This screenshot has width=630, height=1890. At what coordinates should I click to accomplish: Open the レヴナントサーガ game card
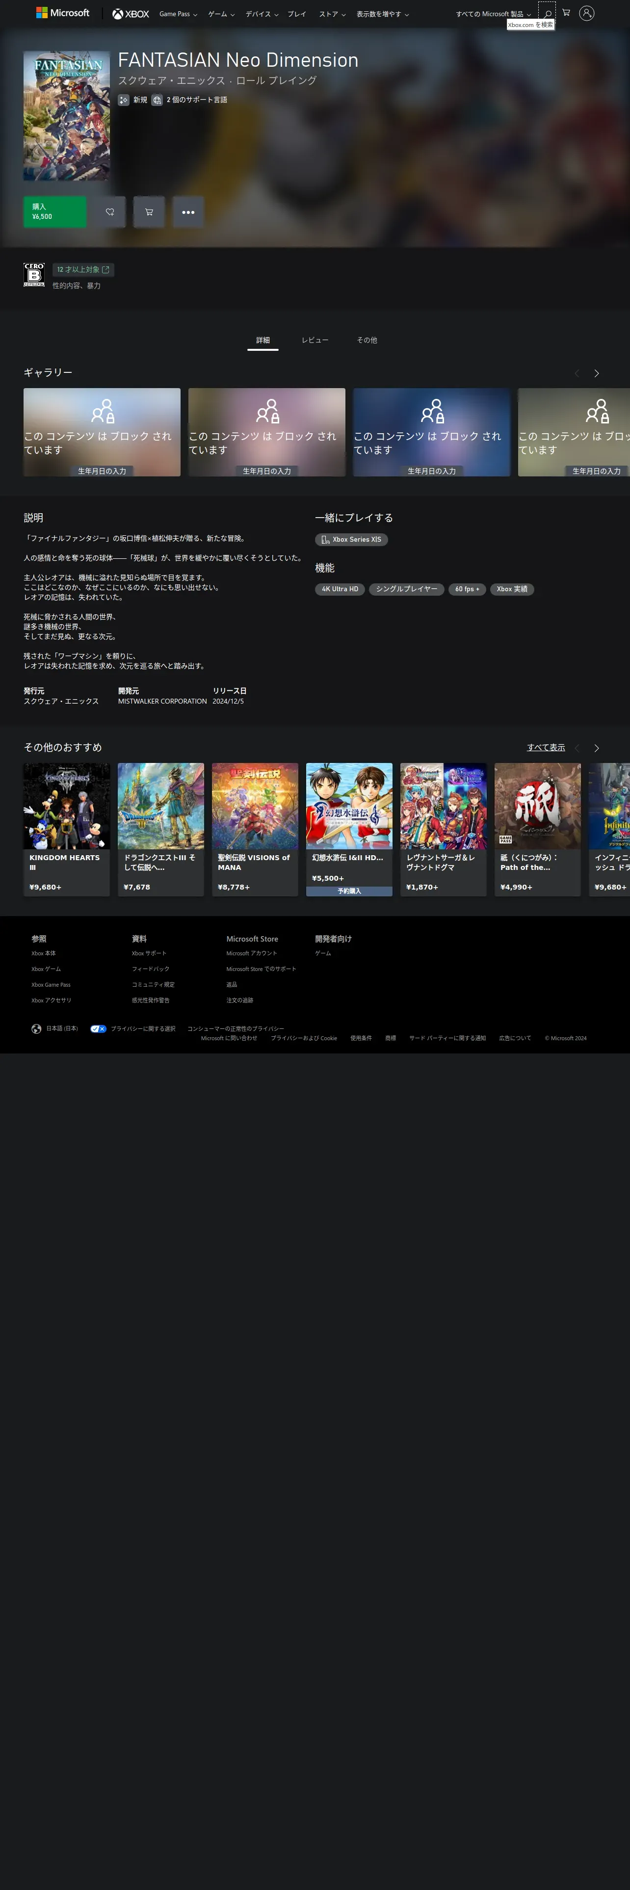click(x=444, y=830)
